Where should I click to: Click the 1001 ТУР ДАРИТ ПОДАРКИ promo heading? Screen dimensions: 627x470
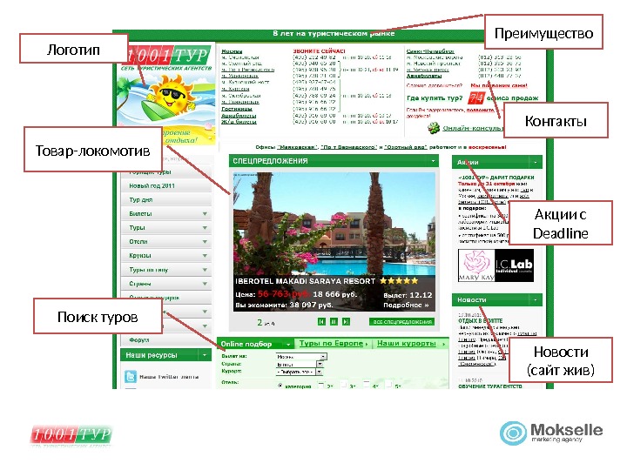tap(496, 178)
